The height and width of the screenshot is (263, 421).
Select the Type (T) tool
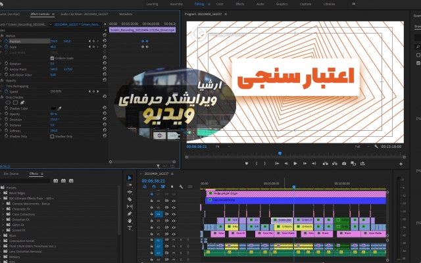pyautogui.click(x=130, y=228)
